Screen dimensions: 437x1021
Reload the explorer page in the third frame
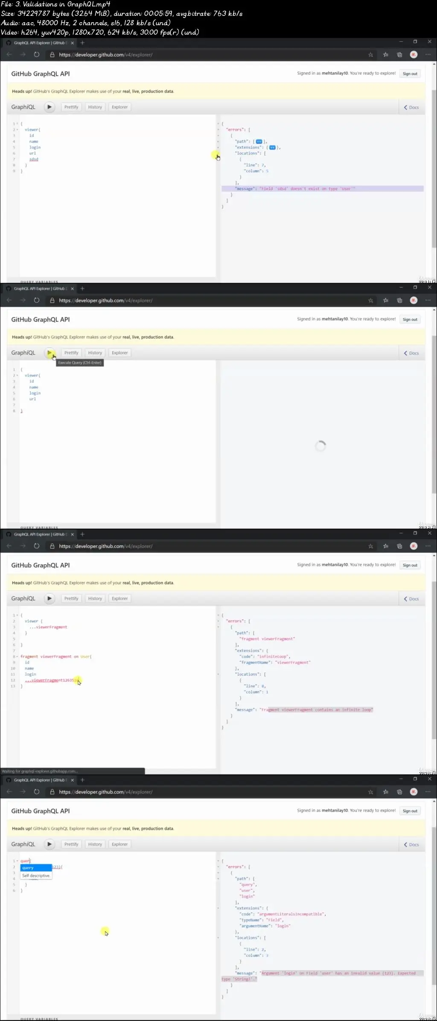37,546
